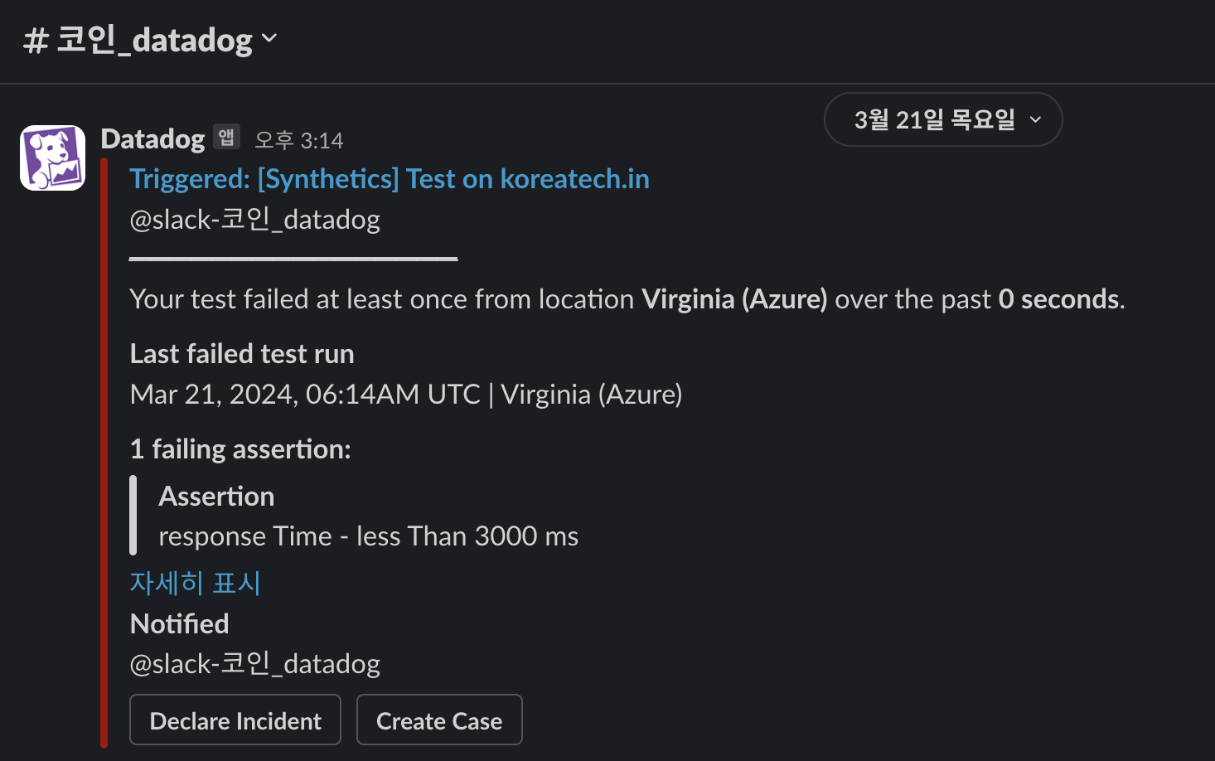Click the gray quote bar beside Assertion
Image resolution: width=1215 pixels, height=761 pixels.
(133, 515)
